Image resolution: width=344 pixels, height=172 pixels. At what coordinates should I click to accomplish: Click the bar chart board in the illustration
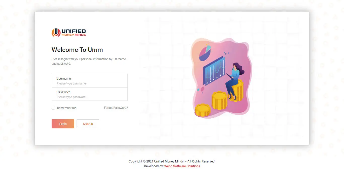click(214, 70)
